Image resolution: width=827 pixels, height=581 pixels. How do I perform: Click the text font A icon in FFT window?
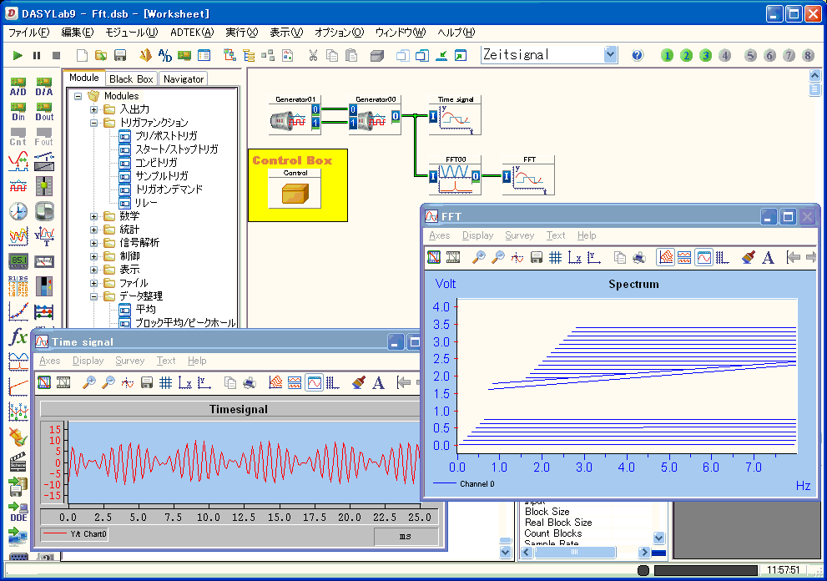coord(768,257)
